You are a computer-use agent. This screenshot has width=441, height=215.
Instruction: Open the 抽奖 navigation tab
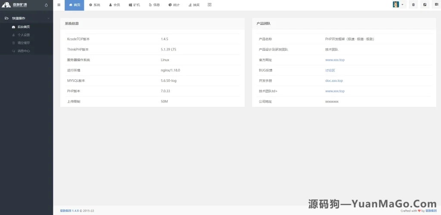194,5
